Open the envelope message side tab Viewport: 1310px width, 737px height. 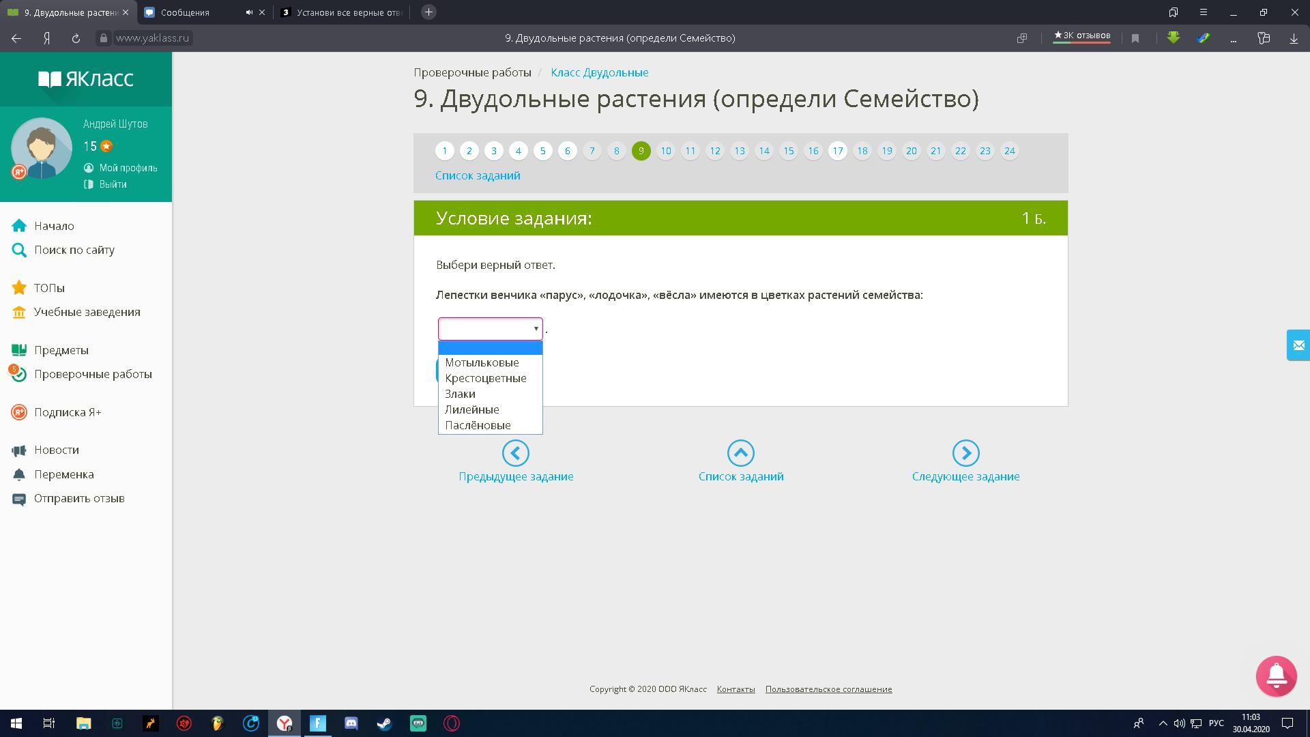(1298, 345)
